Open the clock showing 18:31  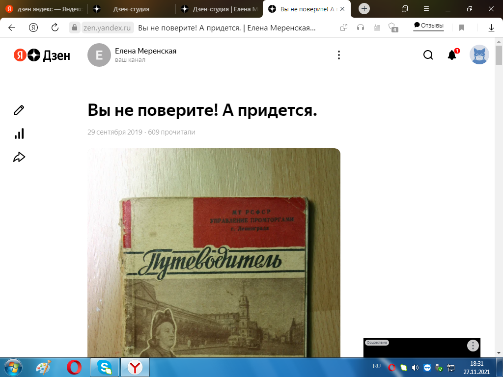tap(476, 368)
